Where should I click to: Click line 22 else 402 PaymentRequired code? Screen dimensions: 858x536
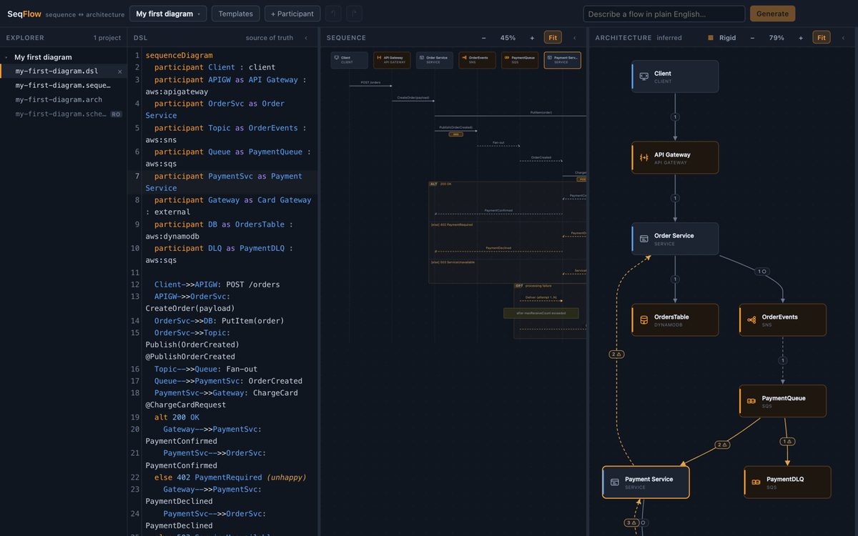coord(230,477)
